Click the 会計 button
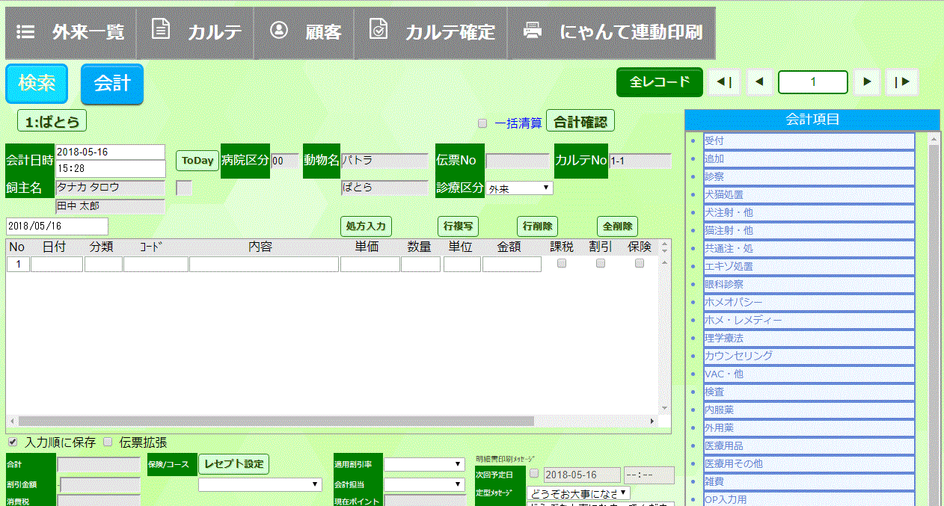Screen dimensions: 944x506 click(112, 83)
